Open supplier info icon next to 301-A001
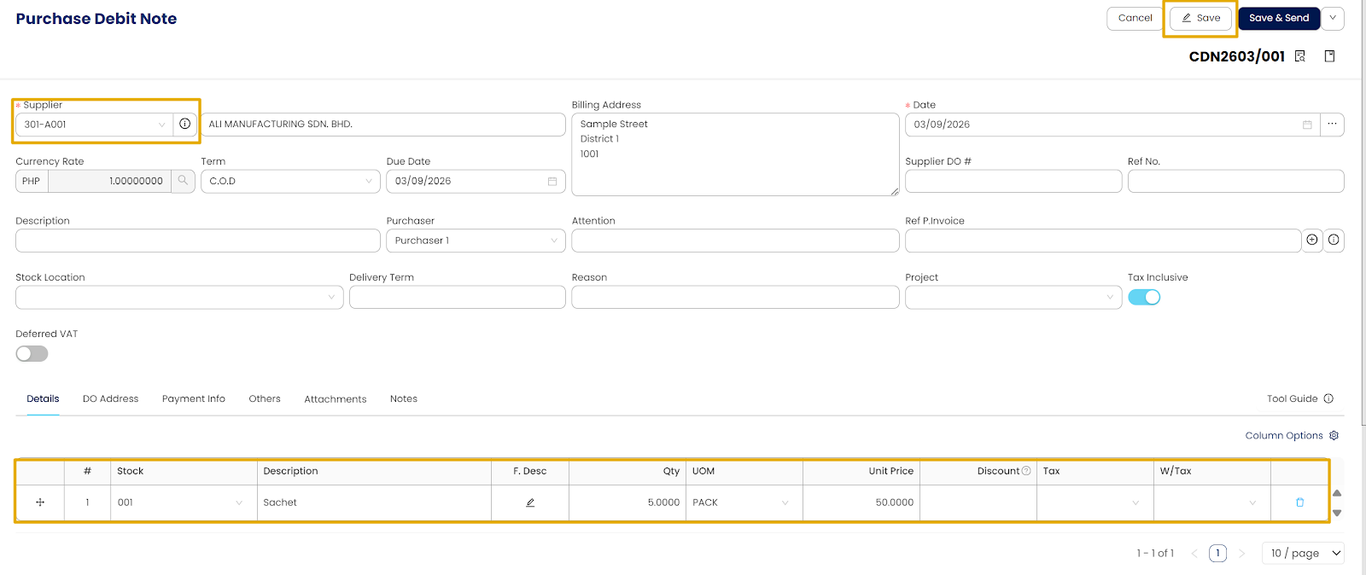The image size is (1366, 575). [x=184, y=125]
